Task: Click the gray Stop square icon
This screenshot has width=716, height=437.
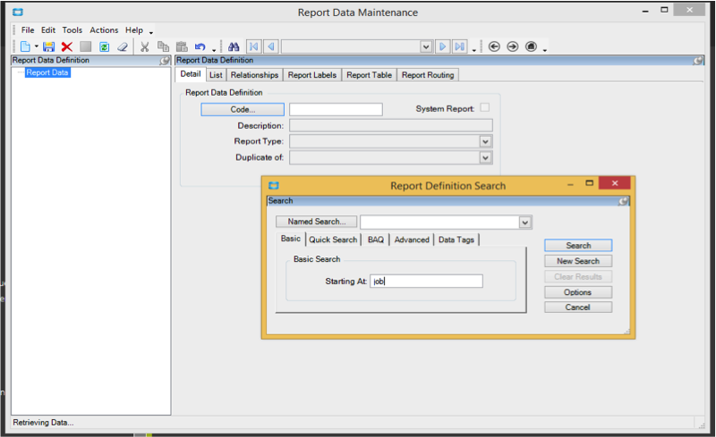Action: pos(85,46)
